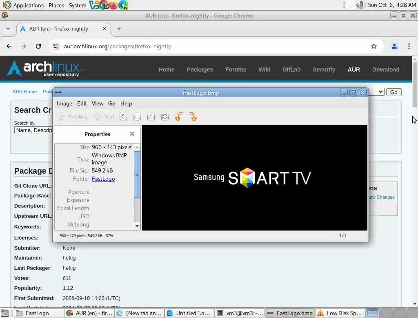Close the Properties side panel

tap(132, 134)
